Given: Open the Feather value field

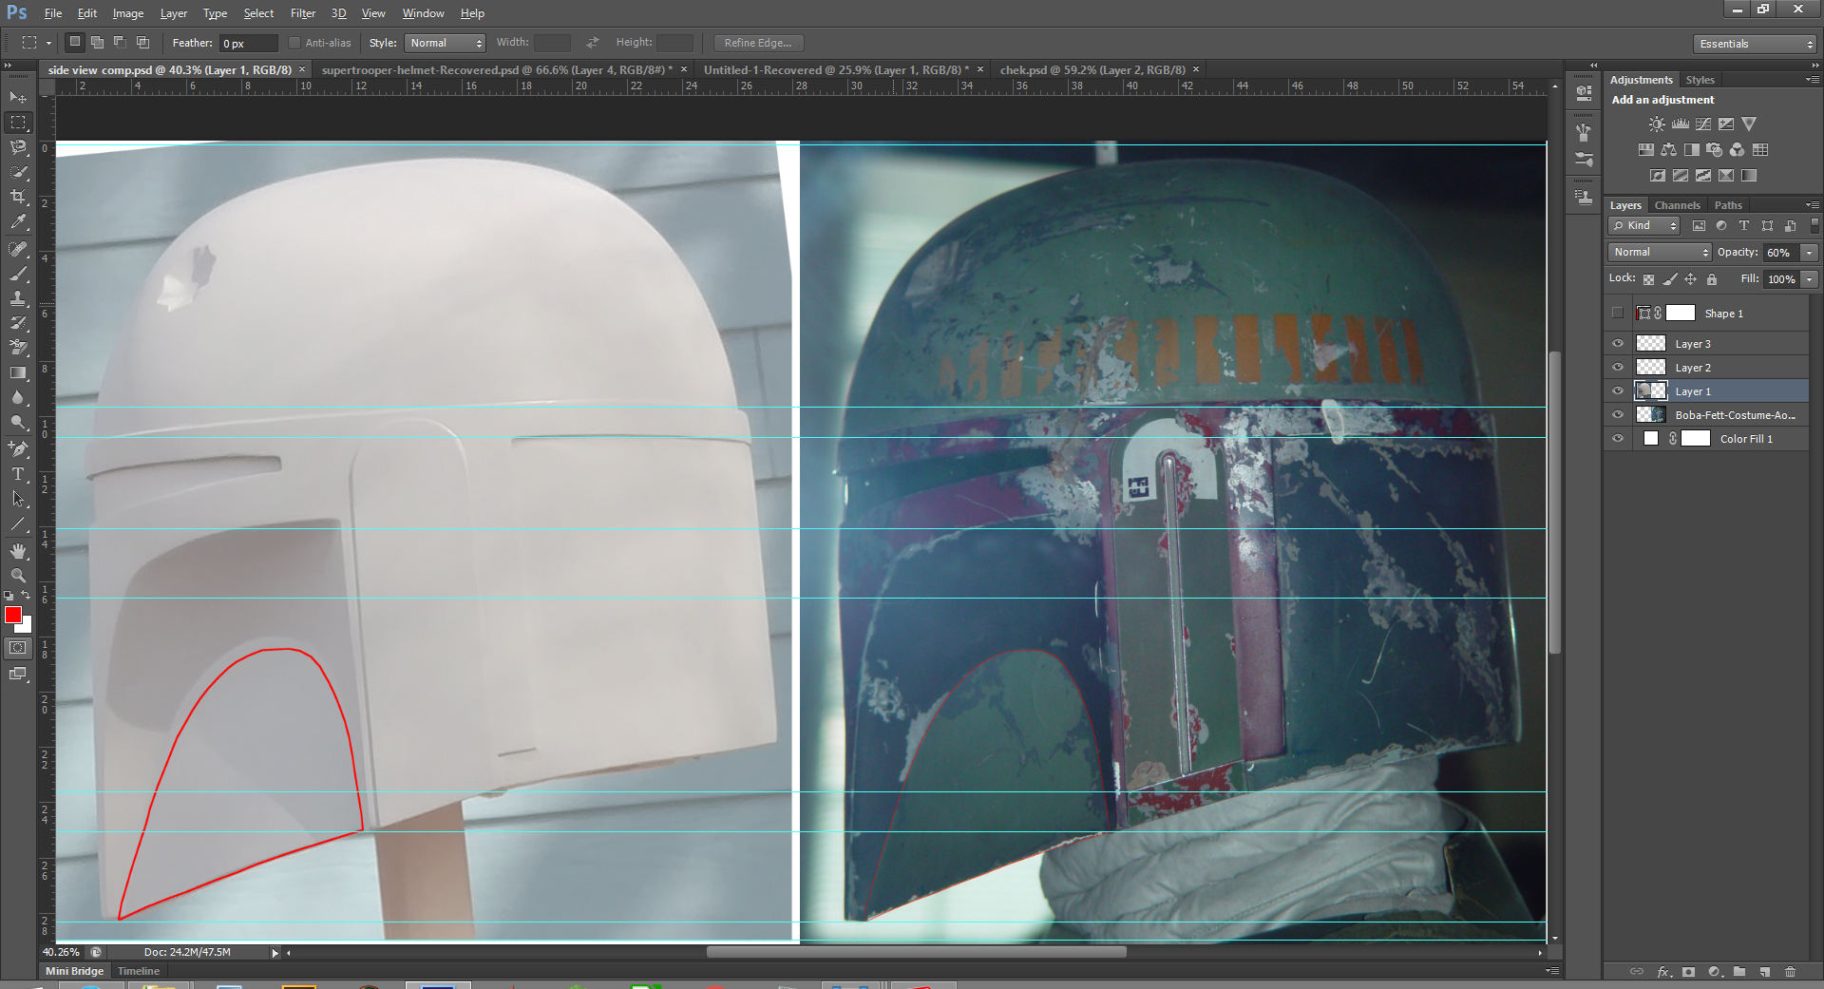Looking at the screenshot, I should point(249,43).
